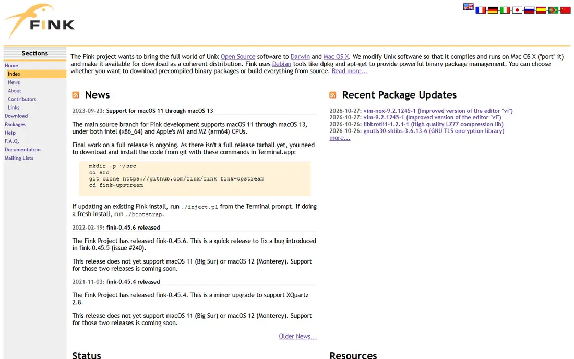This screenshot has height=359, width=574.
Task: Open Documentation in the sidebar
Action: coord(22,150)
